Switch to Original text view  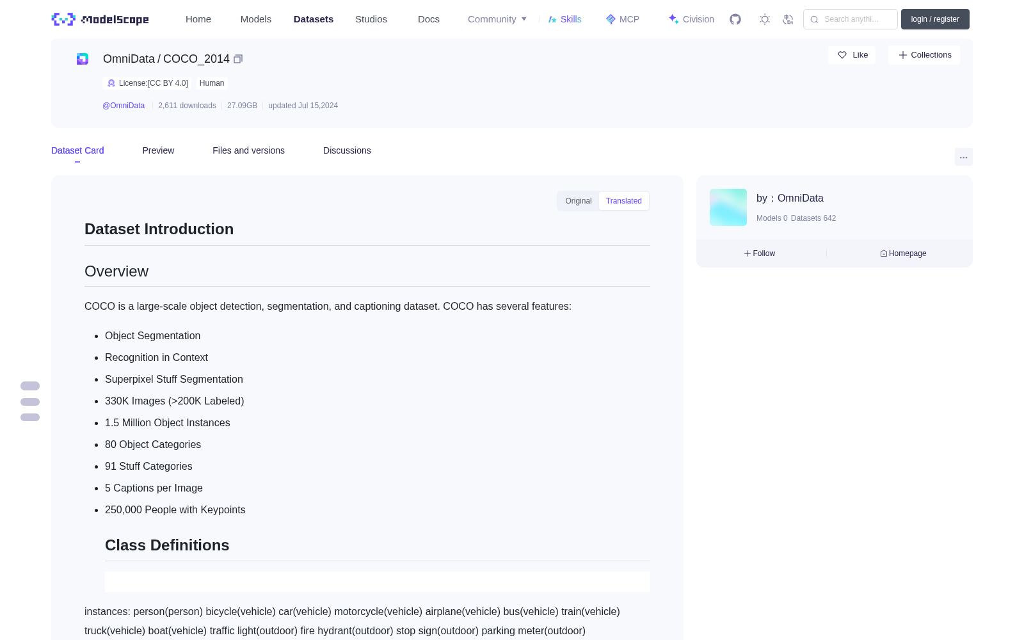point(579,201)
